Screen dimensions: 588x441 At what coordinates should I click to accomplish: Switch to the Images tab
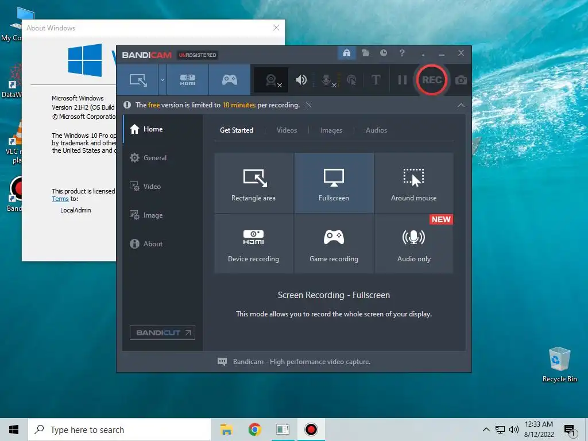[x=331, y=130]
